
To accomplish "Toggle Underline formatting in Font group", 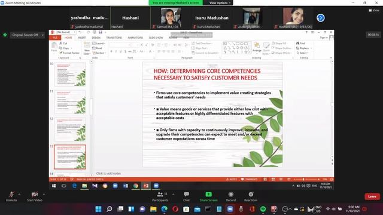I will 120,51.
